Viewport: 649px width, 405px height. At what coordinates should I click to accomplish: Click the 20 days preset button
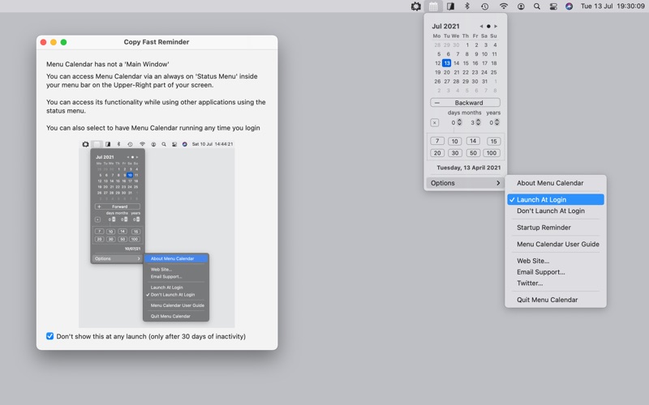coord(437,153)
